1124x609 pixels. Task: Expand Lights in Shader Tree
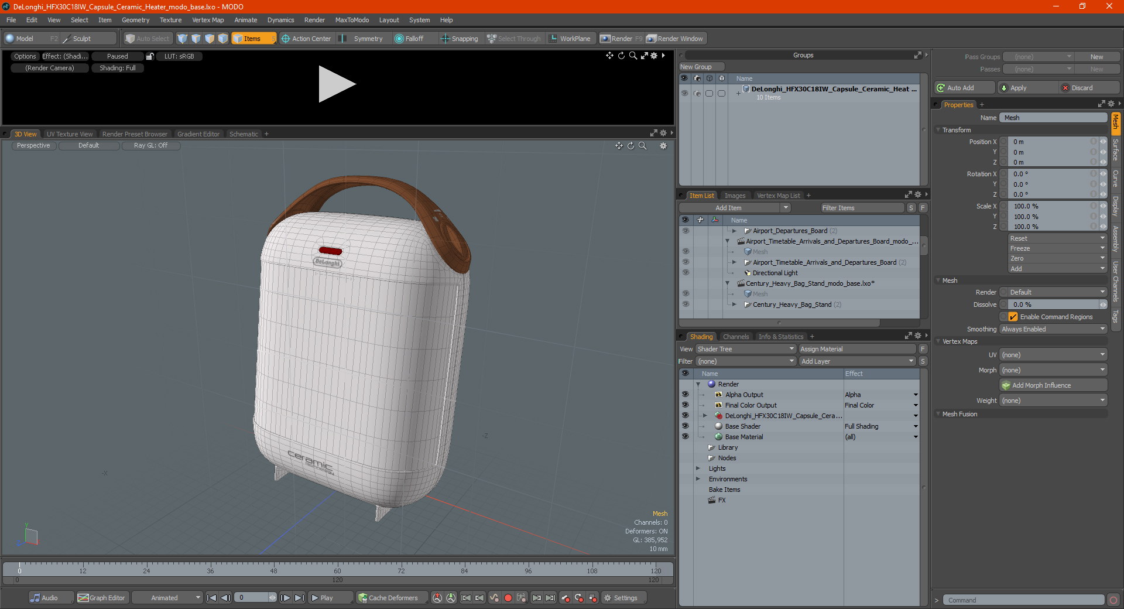[x=698, y=468]
